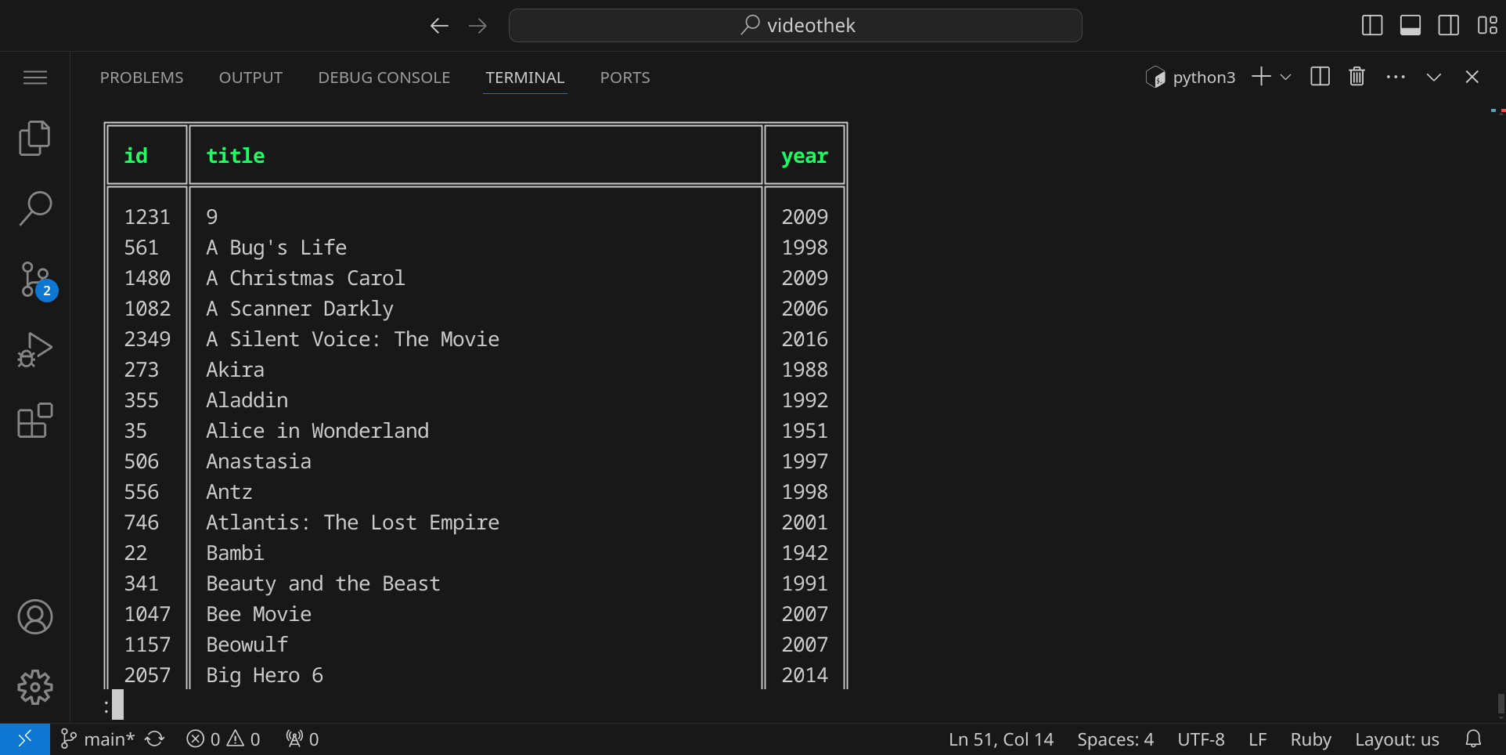
Task: Open the Extensions view
Action: click(x=34, y=421)
